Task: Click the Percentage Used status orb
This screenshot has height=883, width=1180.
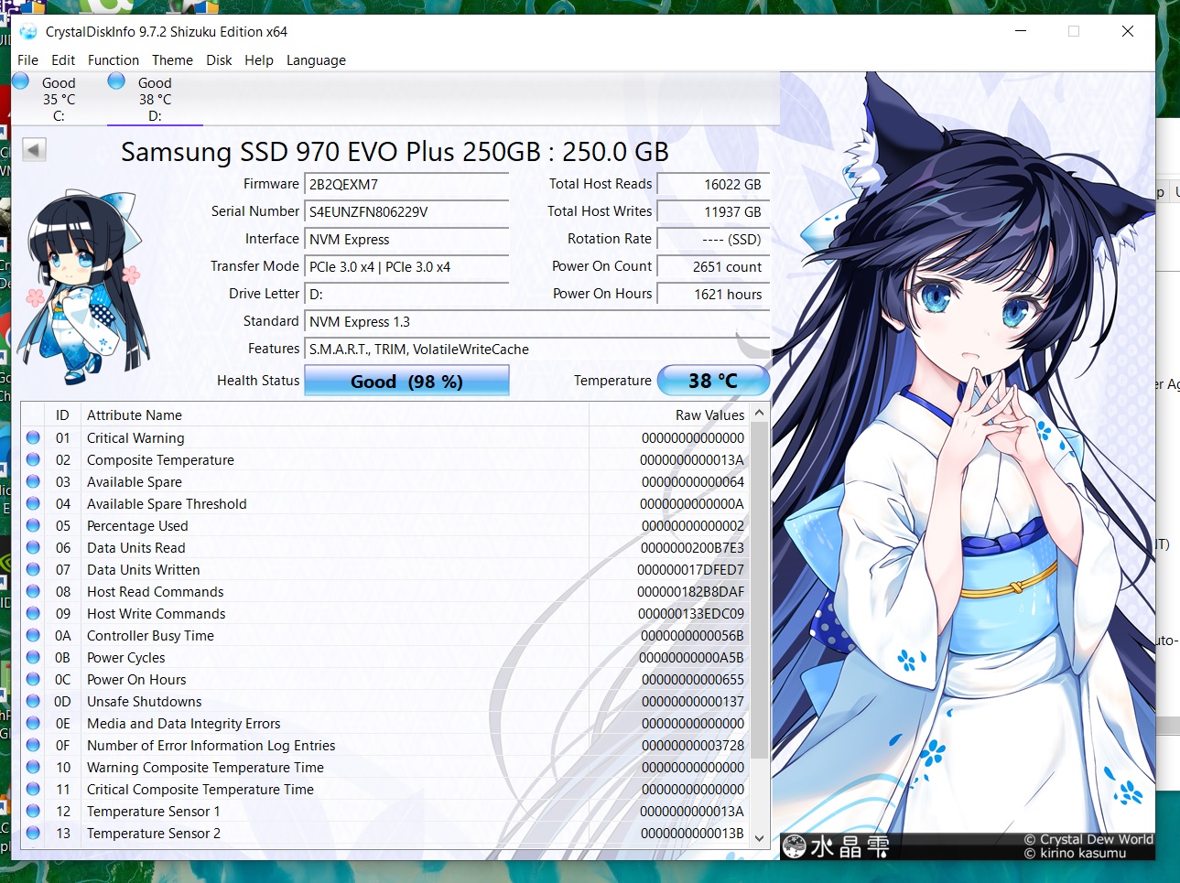Action: (x=33, y=526)
